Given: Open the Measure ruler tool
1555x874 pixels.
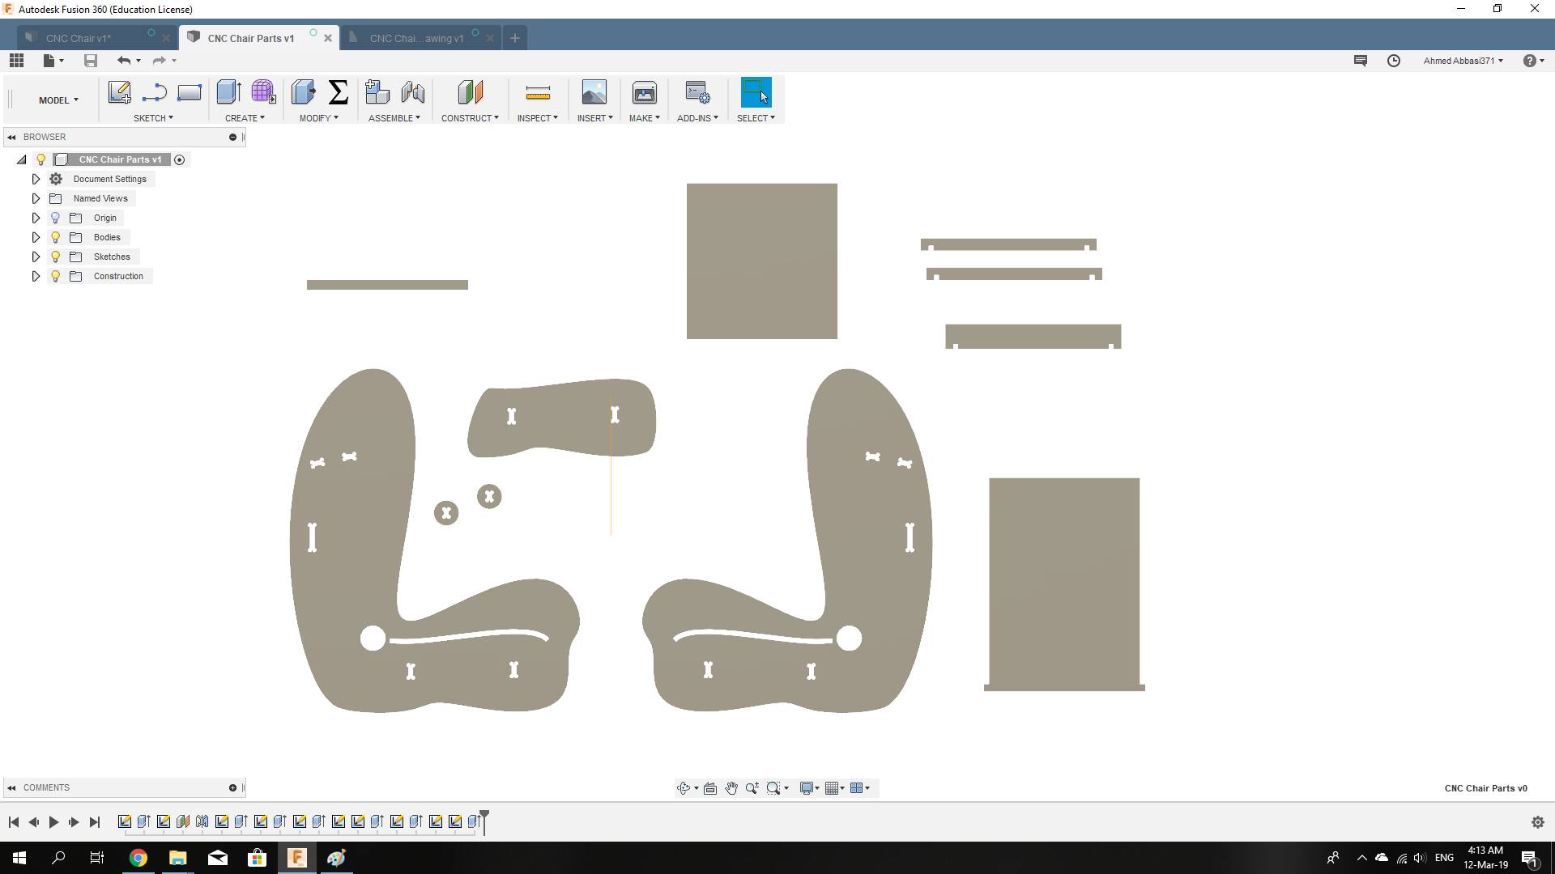Looking at the screenshot, I should click(x=538, y=93).
